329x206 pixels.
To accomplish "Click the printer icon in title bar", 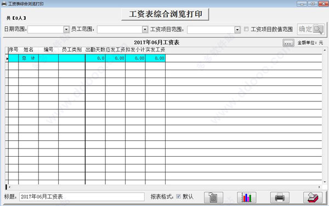I will (4, 4).
